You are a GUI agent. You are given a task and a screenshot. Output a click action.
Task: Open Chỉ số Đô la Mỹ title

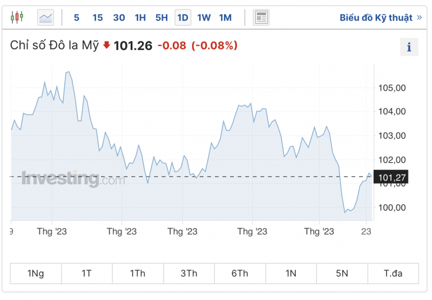55,46
